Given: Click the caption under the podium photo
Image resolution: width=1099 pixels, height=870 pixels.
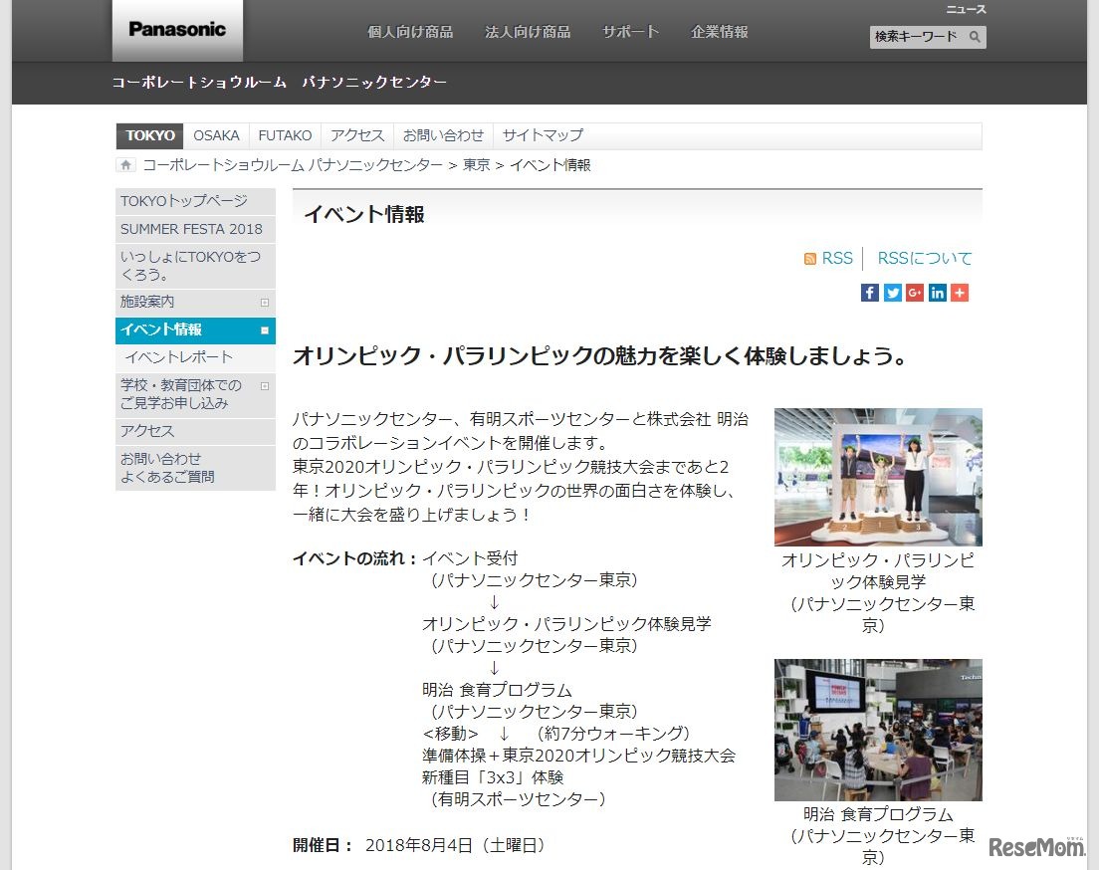Looking at the screenshot, I should click(x=878, y=592).
